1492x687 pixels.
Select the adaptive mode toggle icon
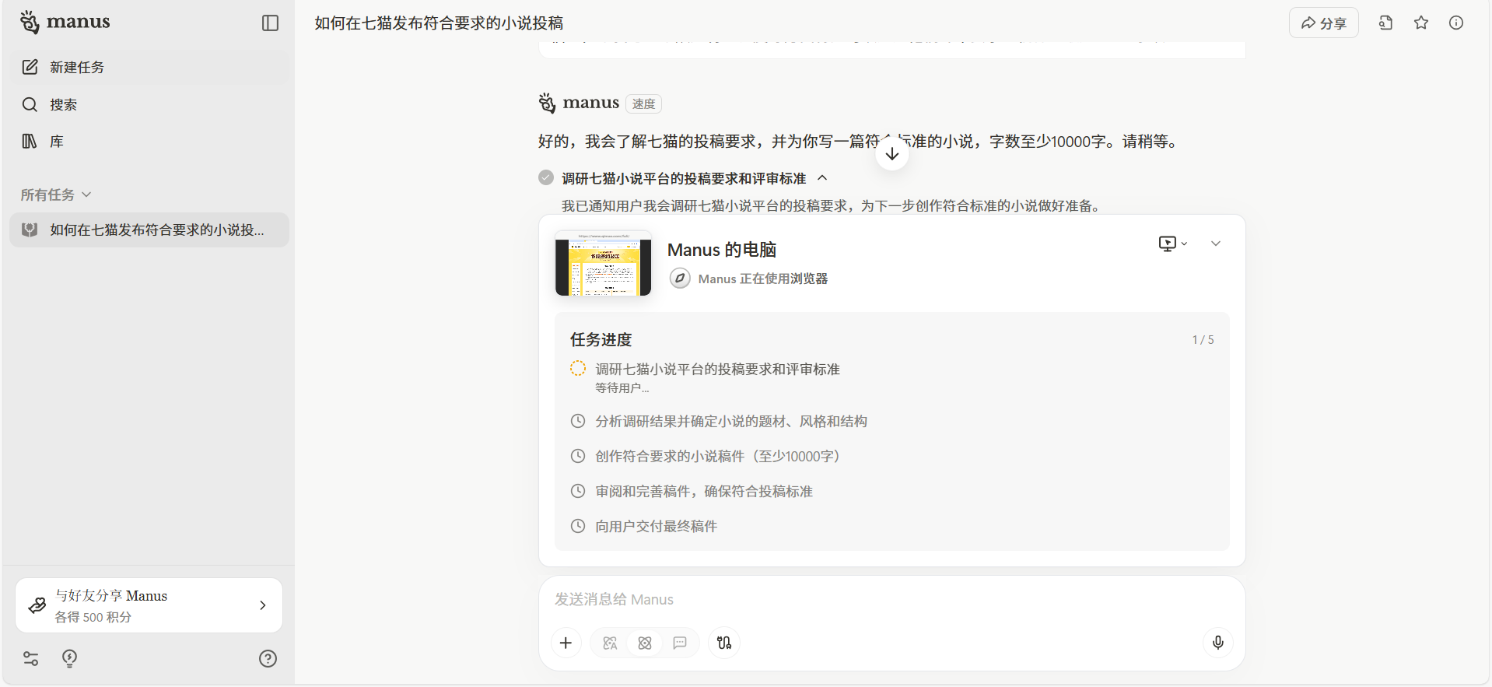pos(610,643)
